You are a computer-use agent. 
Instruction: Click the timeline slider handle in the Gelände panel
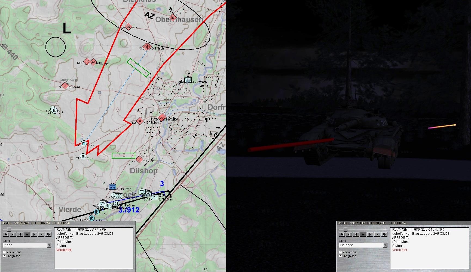345,229
